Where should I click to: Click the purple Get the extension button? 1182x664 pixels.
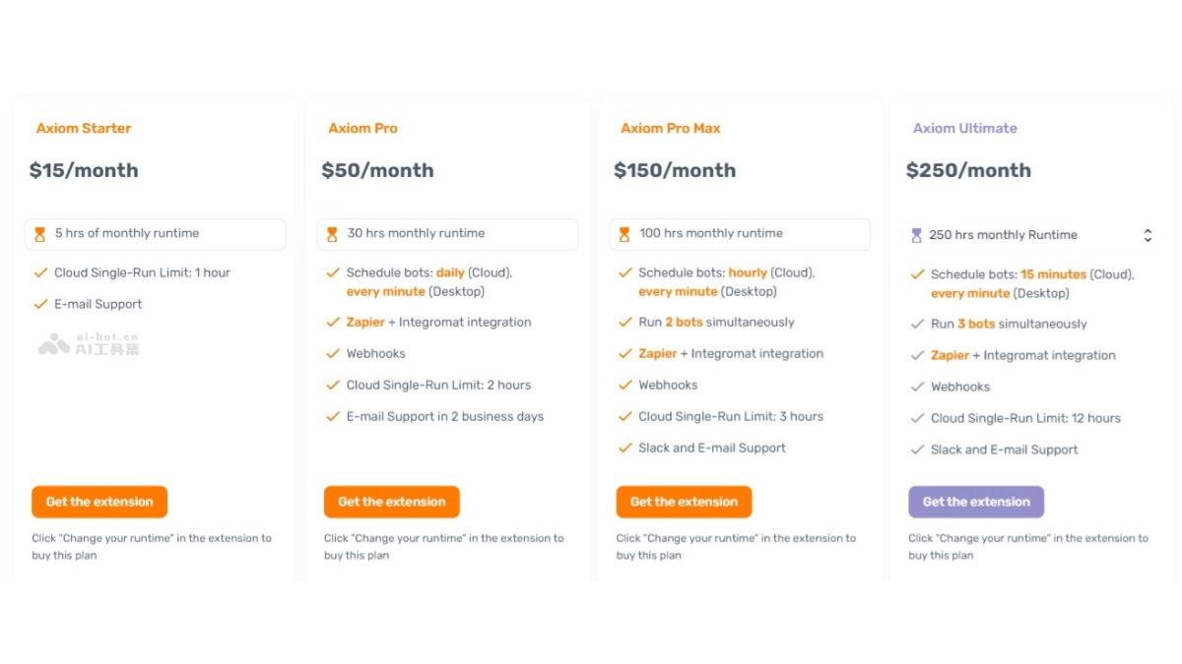[976, 502]
